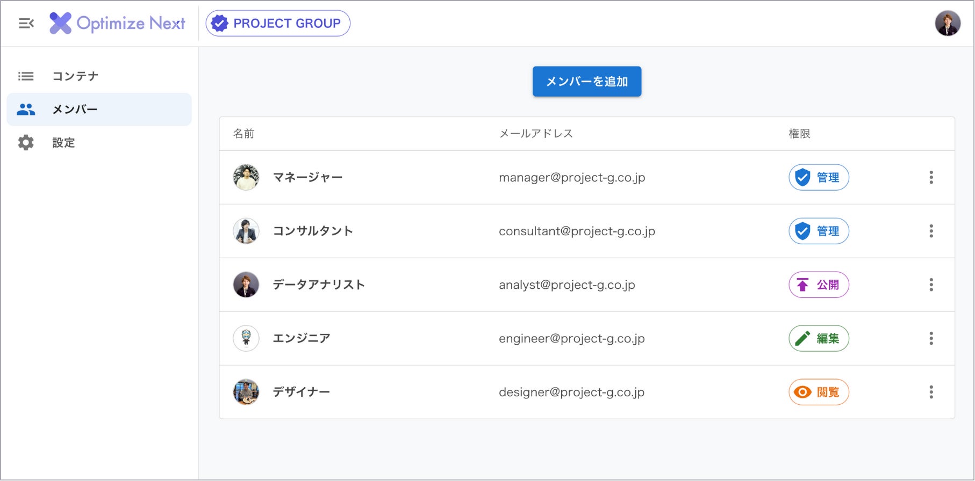Open the more options menu for デザイナー
This screenshot has height=481, width=975.
point(931,392)
